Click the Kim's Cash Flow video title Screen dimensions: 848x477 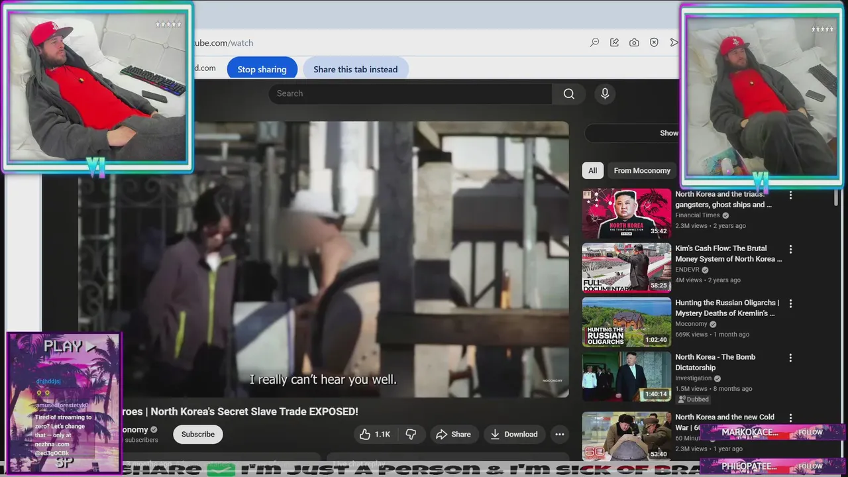point(728,254)
